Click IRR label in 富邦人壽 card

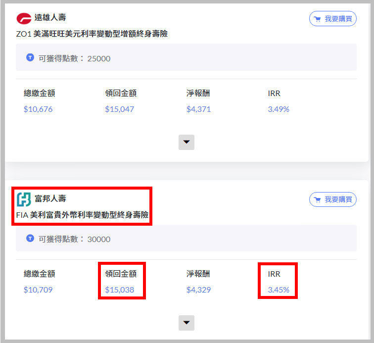tap(274, 274)
